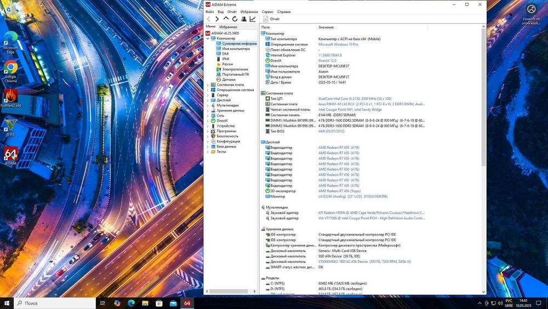
Task: Refresh the report with the reload icon
Action: click(x=235, y=19)
